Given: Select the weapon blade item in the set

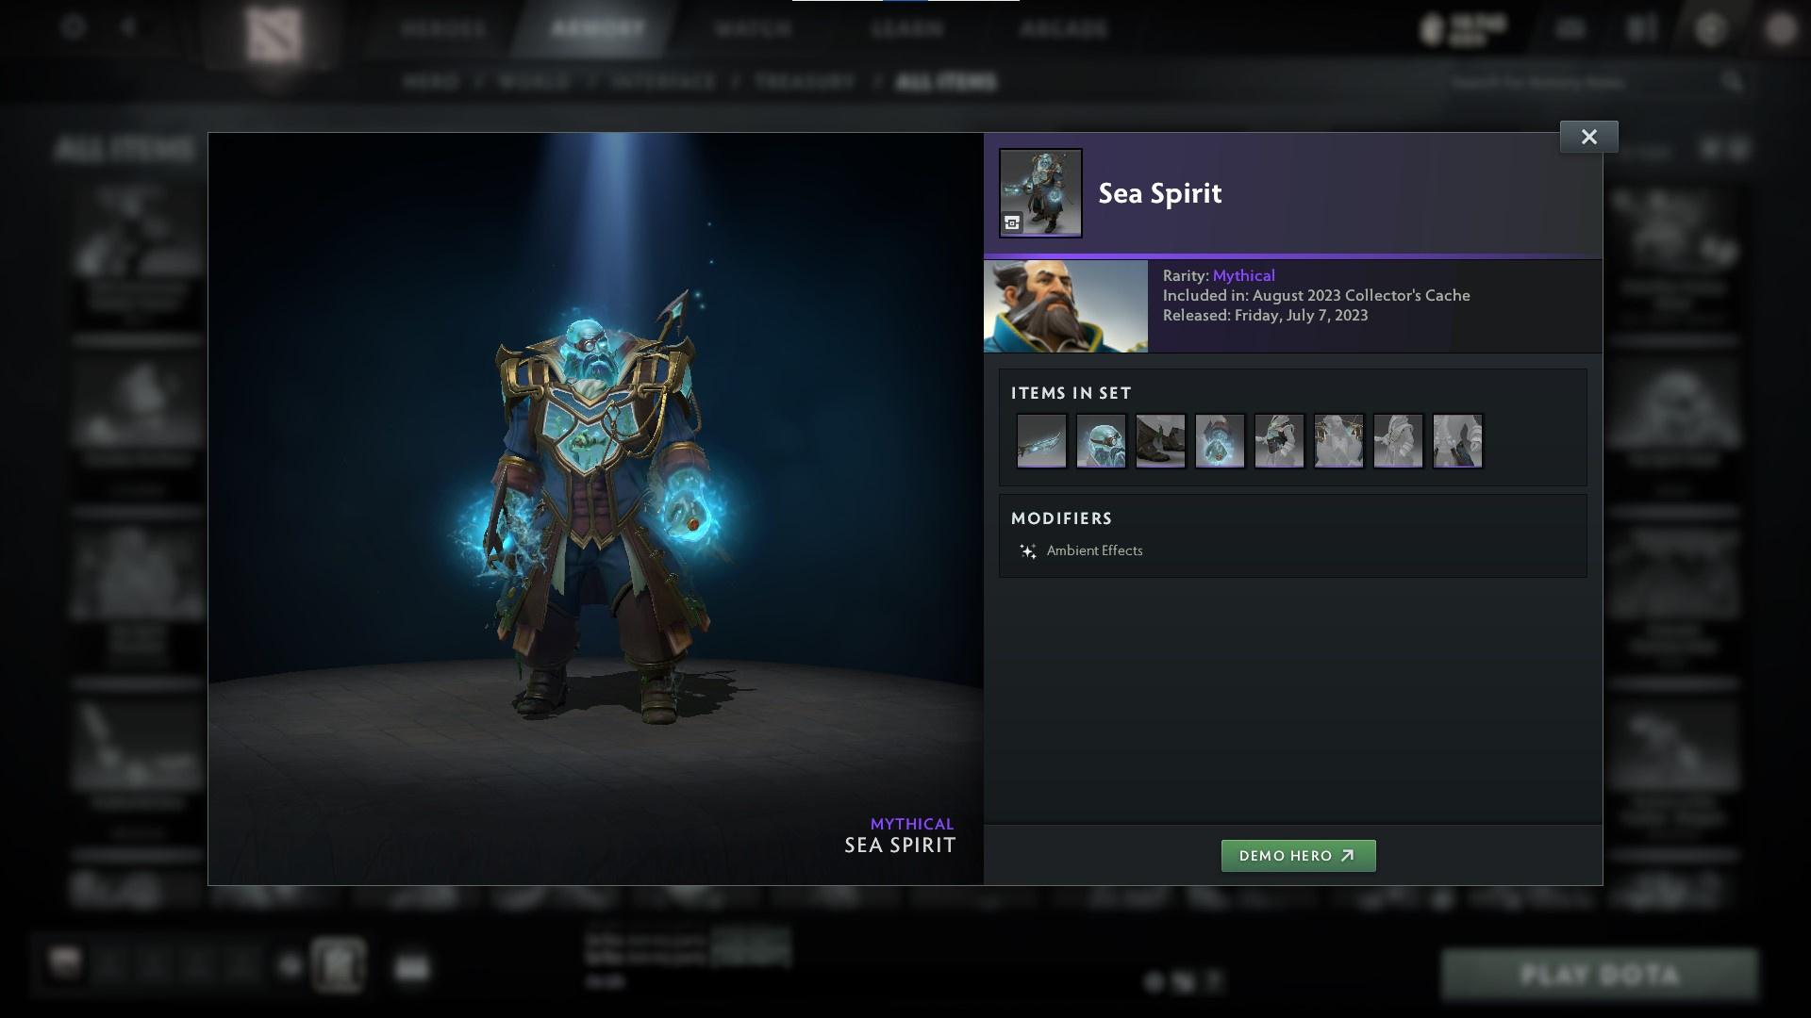Looking at the screenshot, I should point(1040,441).
